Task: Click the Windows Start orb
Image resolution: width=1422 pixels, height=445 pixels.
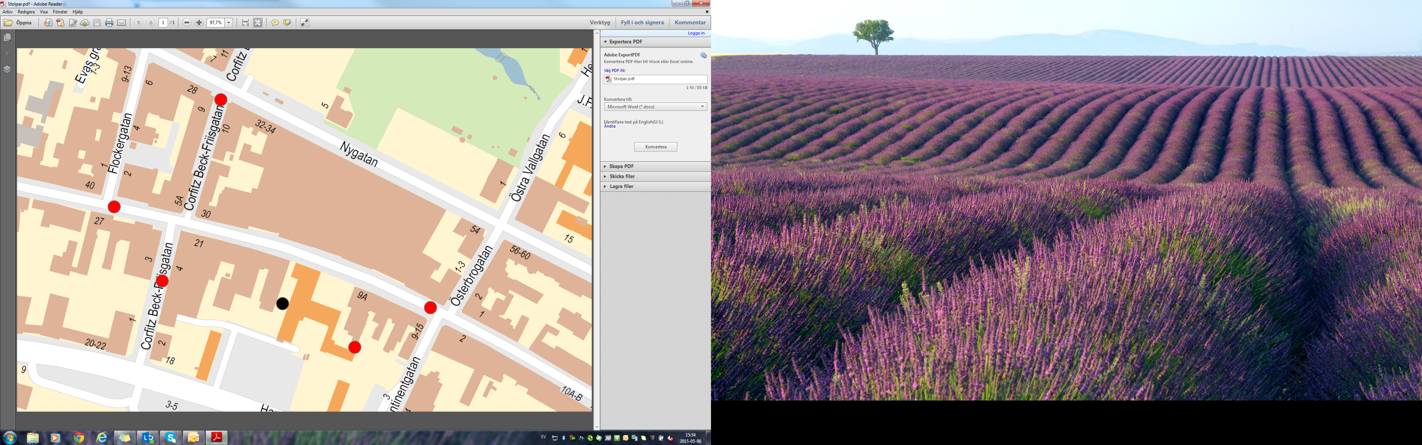Action: 10,438
